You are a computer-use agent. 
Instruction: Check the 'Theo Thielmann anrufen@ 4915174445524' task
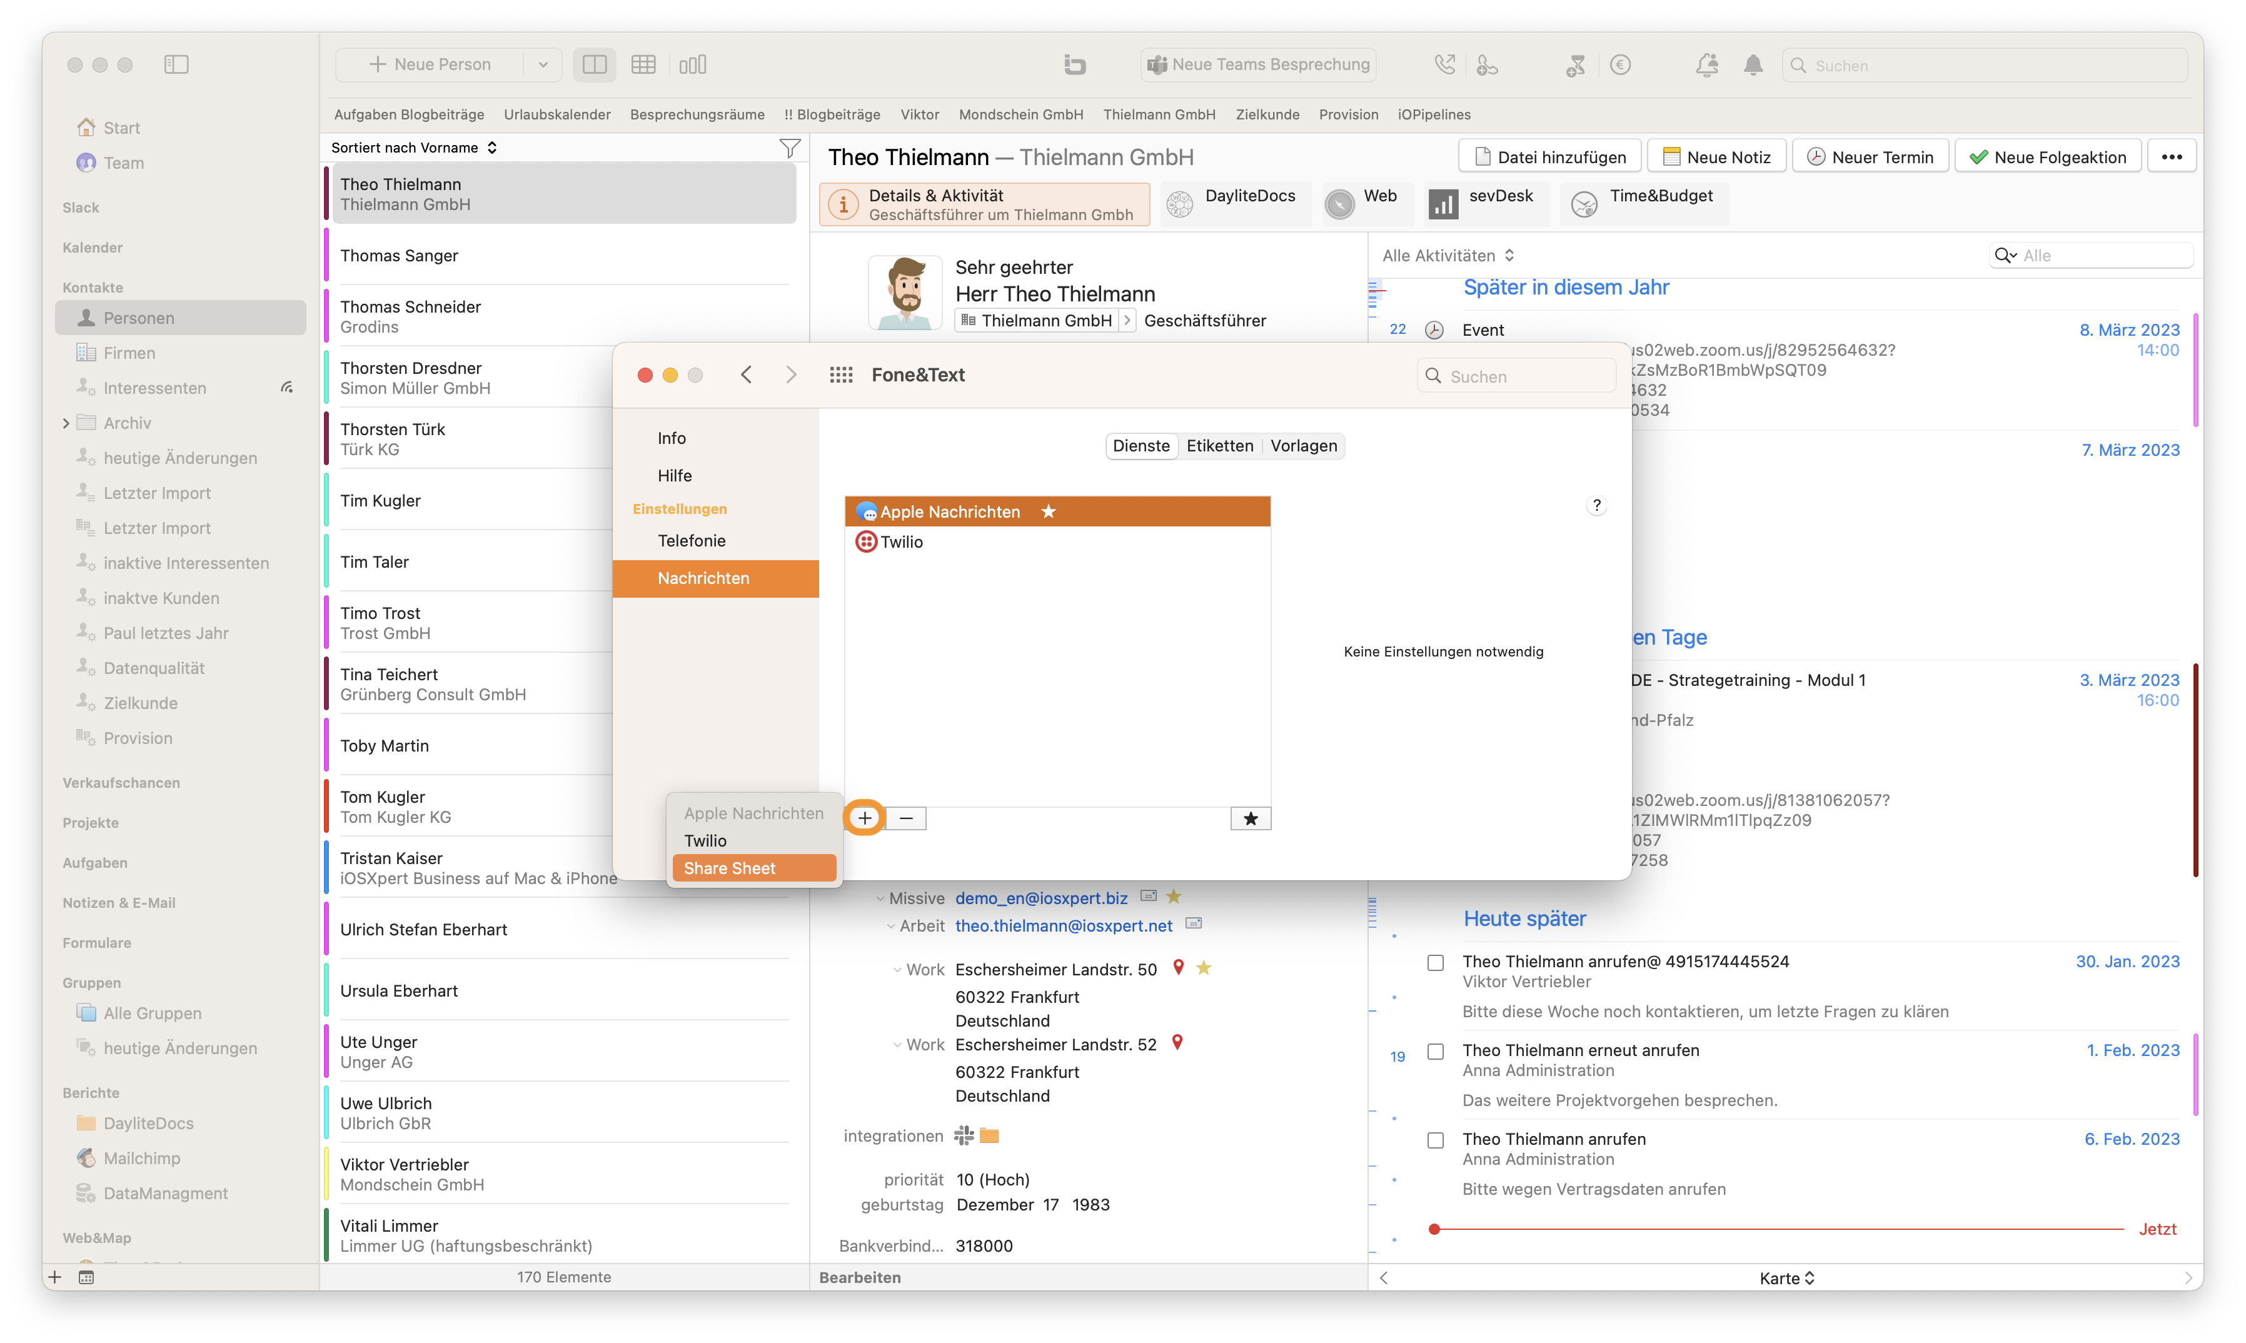pos(1435,962)
